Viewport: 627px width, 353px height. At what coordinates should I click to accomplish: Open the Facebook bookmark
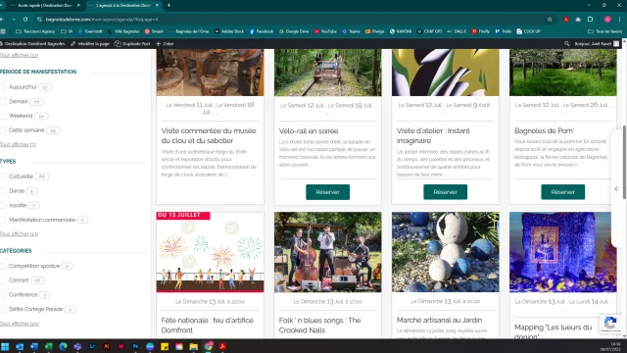(x=262, y=31)
